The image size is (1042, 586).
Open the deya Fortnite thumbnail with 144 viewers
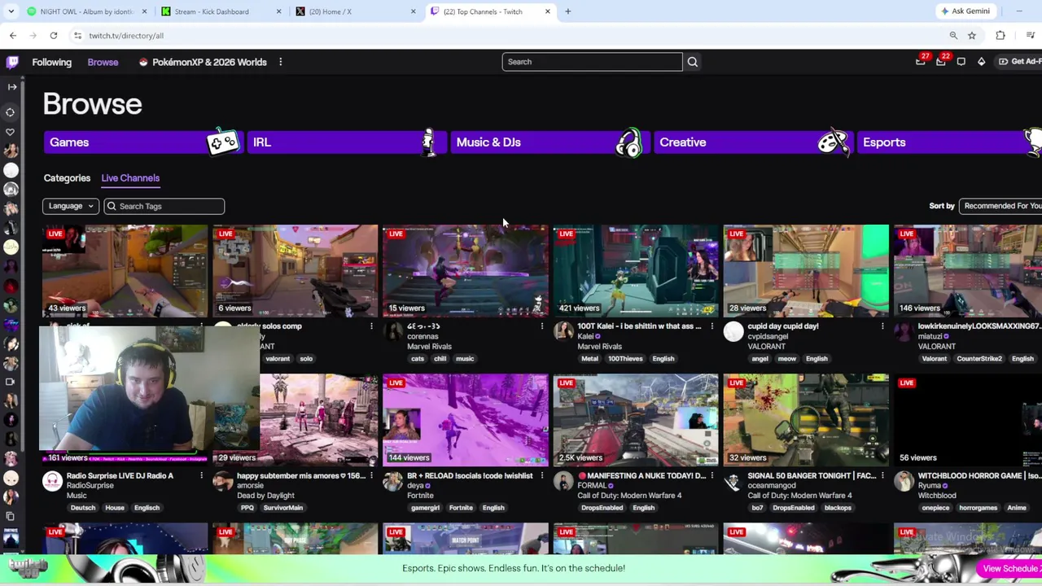point(466,420)
